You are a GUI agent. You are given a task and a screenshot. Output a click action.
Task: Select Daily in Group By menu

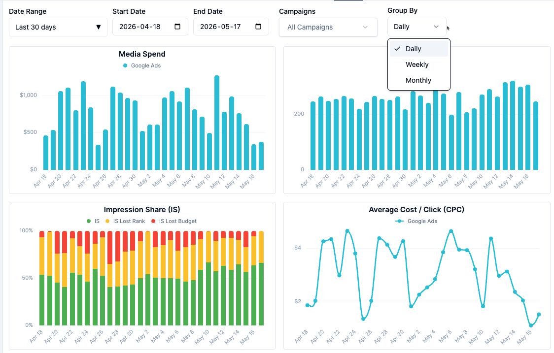point(418,49)
